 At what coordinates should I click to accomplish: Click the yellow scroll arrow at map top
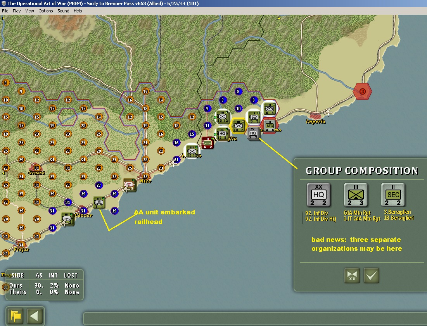[279, 18]
